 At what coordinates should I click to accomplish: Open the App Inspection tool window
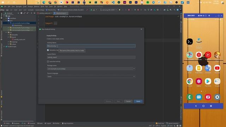(x=67, y=123)
